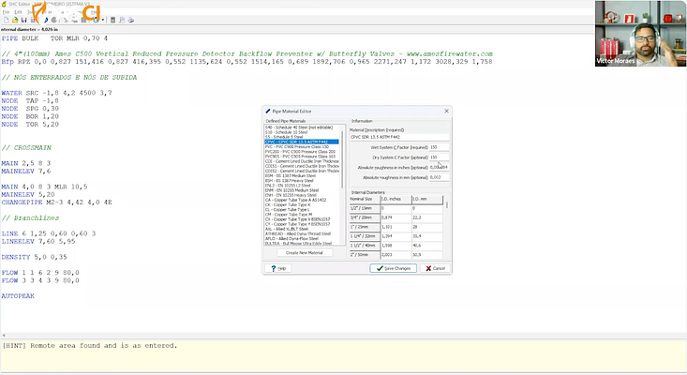Select CA - Copper Tube Type A material
Viewport: 687px width, 375px height.
coord(301,200)
